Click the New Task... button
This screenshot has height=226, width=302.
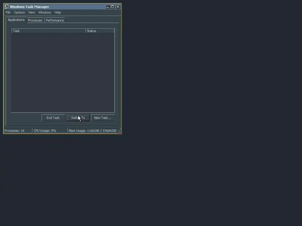point(103,118)
